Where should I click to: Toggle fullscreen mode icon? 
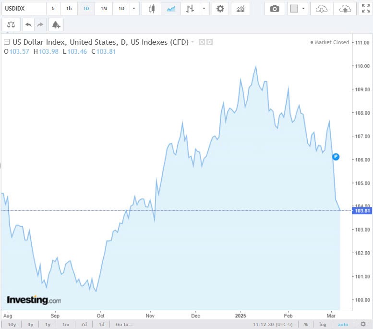pos(366,9)
